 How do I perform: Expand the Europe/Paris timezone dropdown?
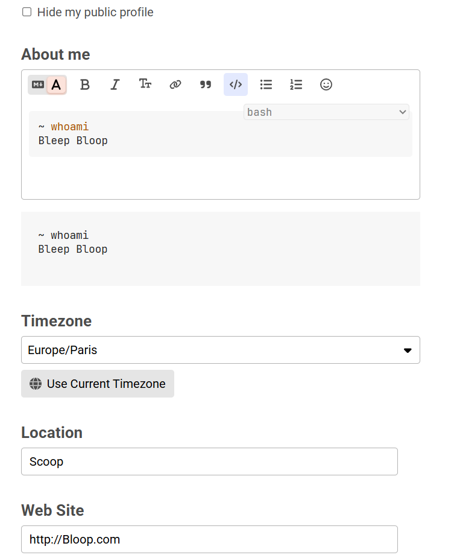click(220, 350)
